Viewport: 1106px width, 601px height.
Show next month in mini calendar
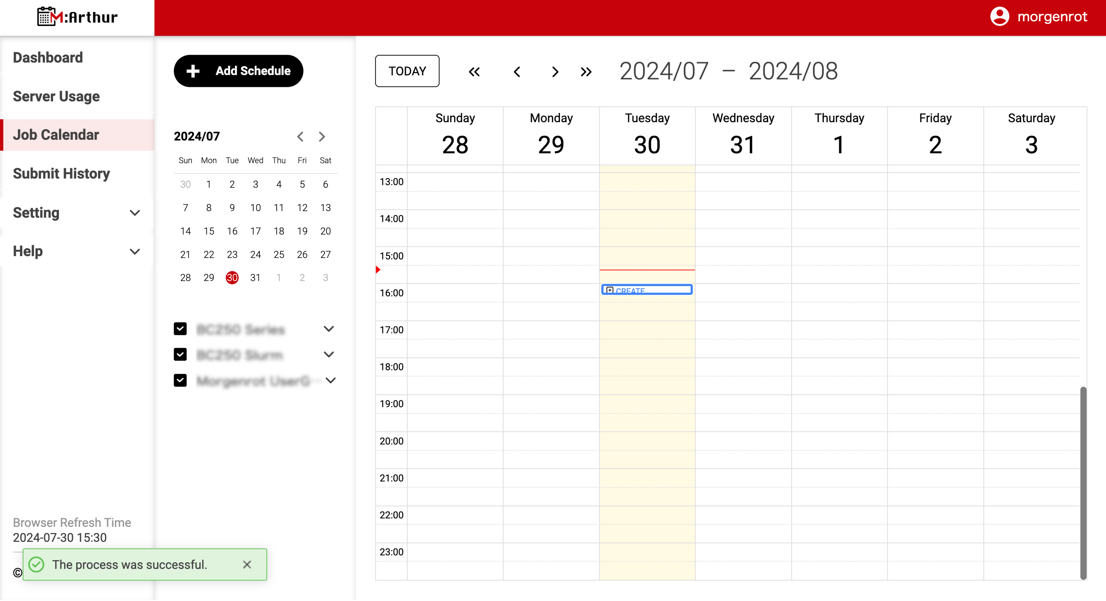322,136
